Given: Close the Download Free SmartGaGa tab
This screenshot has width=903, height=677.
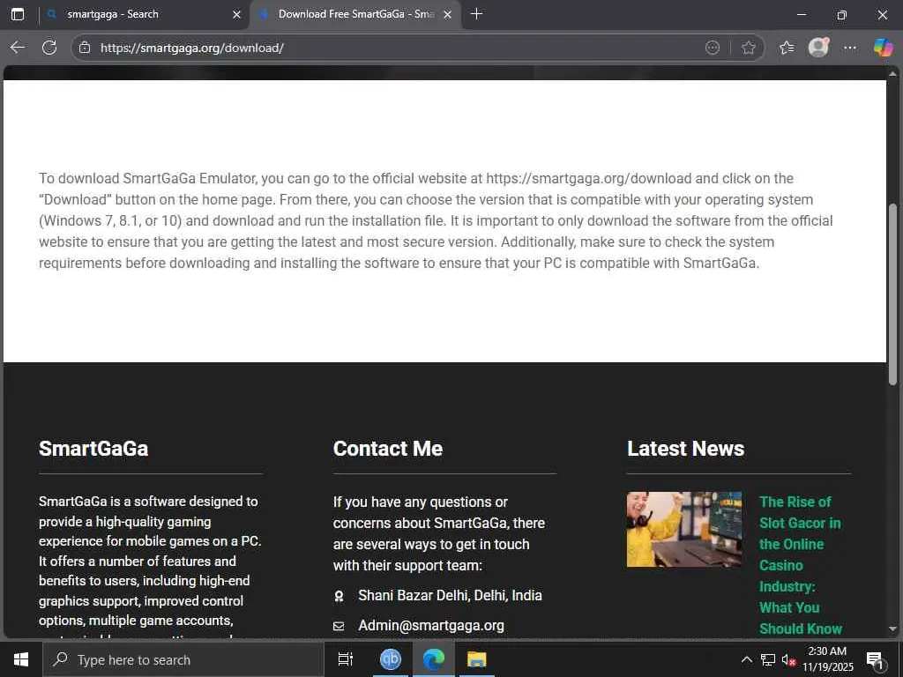Looking at the screenshot, I should pyautogui.click(x=447, y=14).
